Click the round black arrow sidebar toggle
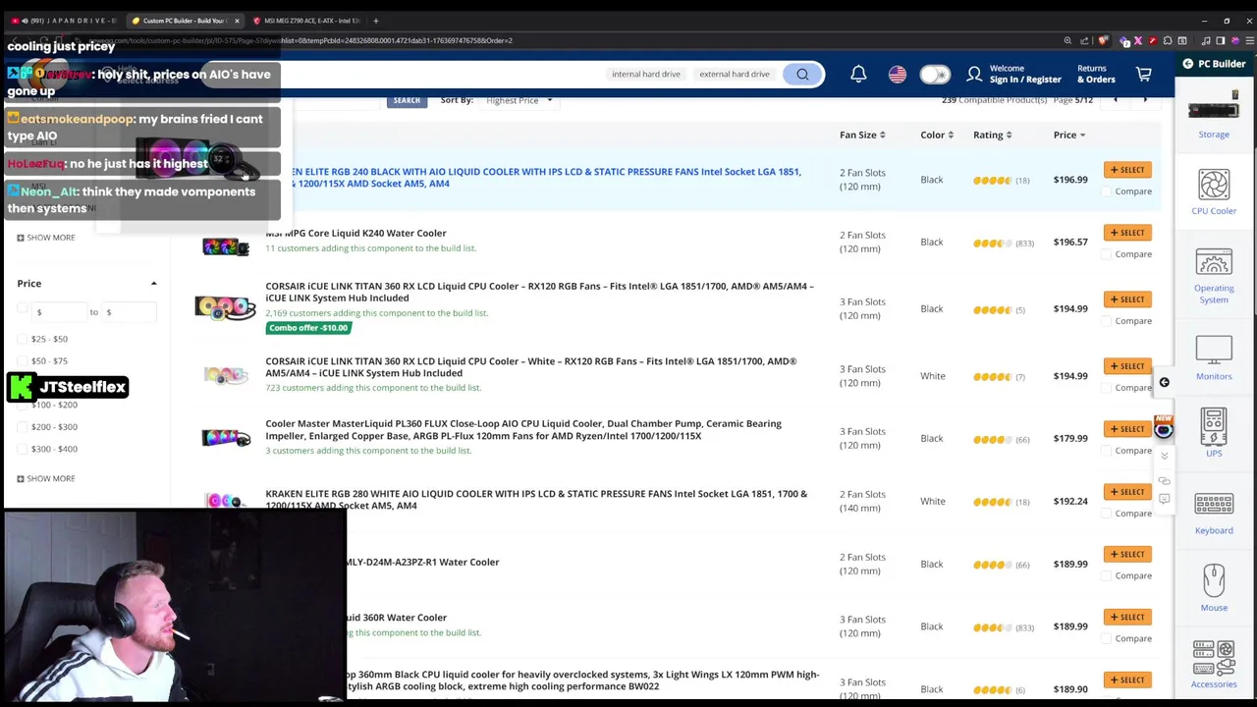The height and width of the screenshot is (707, 1257). coord(1164,383)
